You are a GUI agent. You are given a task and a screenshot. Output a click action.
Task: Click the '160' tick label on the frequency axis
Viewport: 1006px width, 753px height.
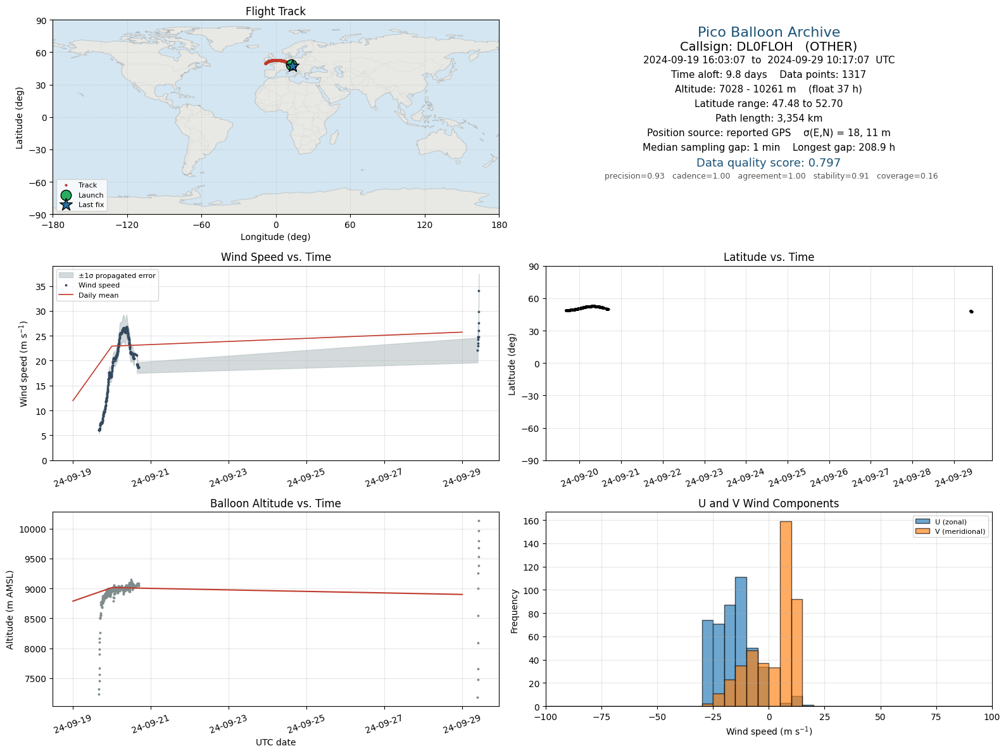[x=531, y=521]
